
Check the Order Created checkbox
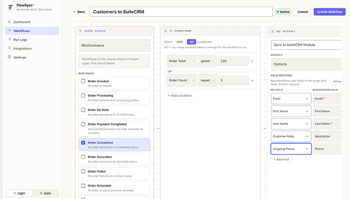point(83,81)
